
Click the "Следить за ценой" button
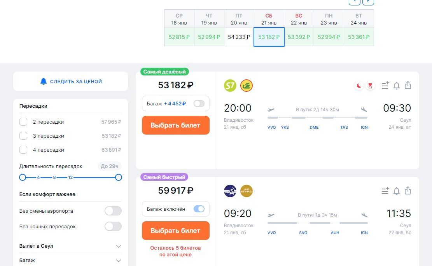[71, 82]
